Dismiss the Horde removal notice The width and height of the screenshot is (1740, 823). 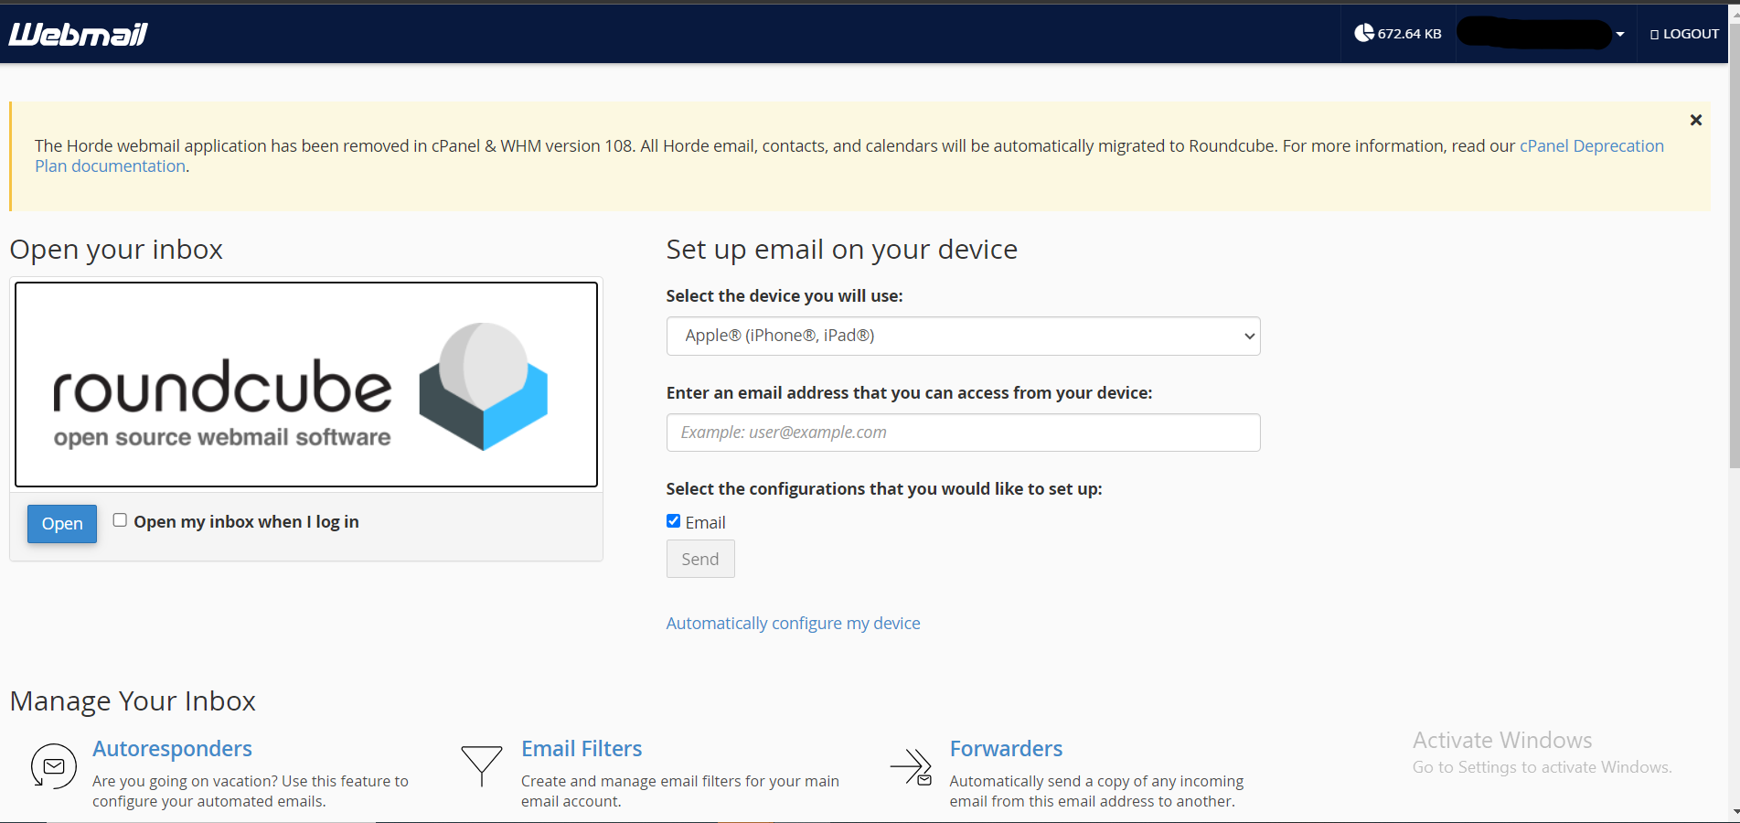[1695, 120]
